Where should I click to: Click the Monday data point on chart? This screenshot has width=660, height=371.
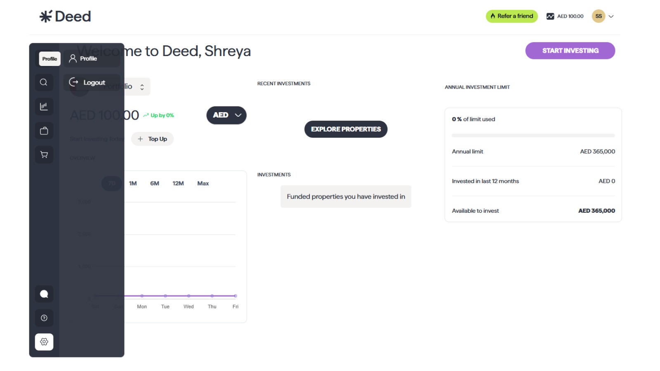click(142, 296)
